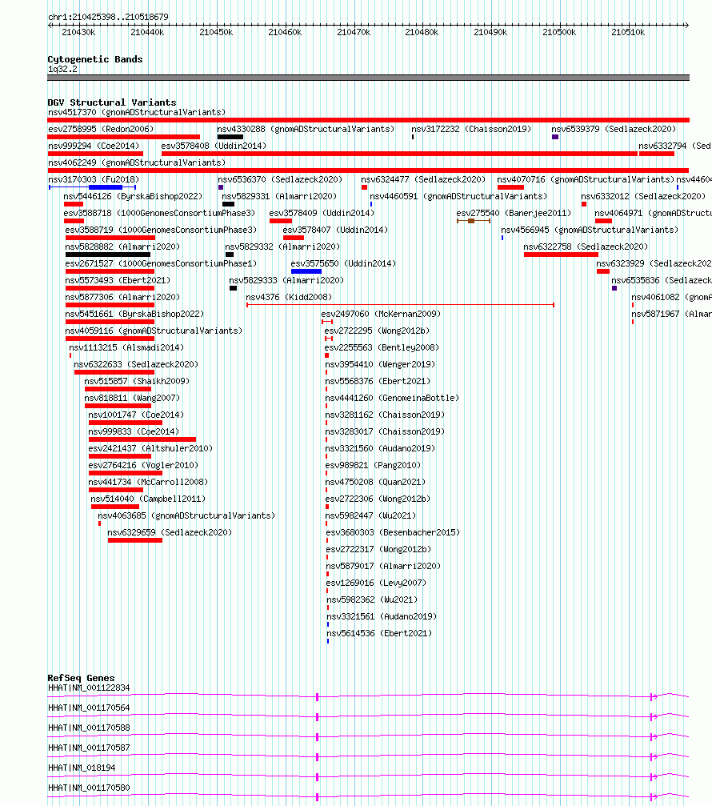Click the nsv6539379 (Sedlazeck2020) label
The height and width of the screenshot is (806, 712).
[x=614, y=129]
